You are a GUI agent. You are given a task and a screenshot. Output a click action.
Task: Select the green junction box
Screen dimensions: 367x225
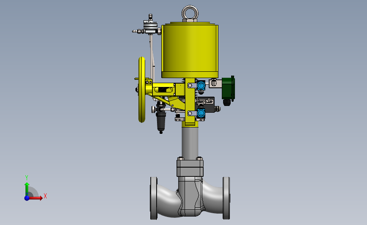coord(228,88)
